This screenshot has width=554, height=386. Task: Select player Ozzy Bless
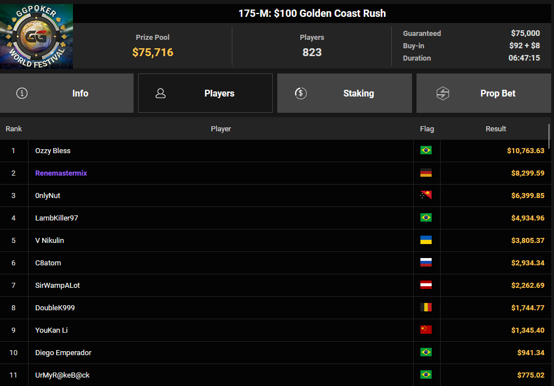(53, 151)
